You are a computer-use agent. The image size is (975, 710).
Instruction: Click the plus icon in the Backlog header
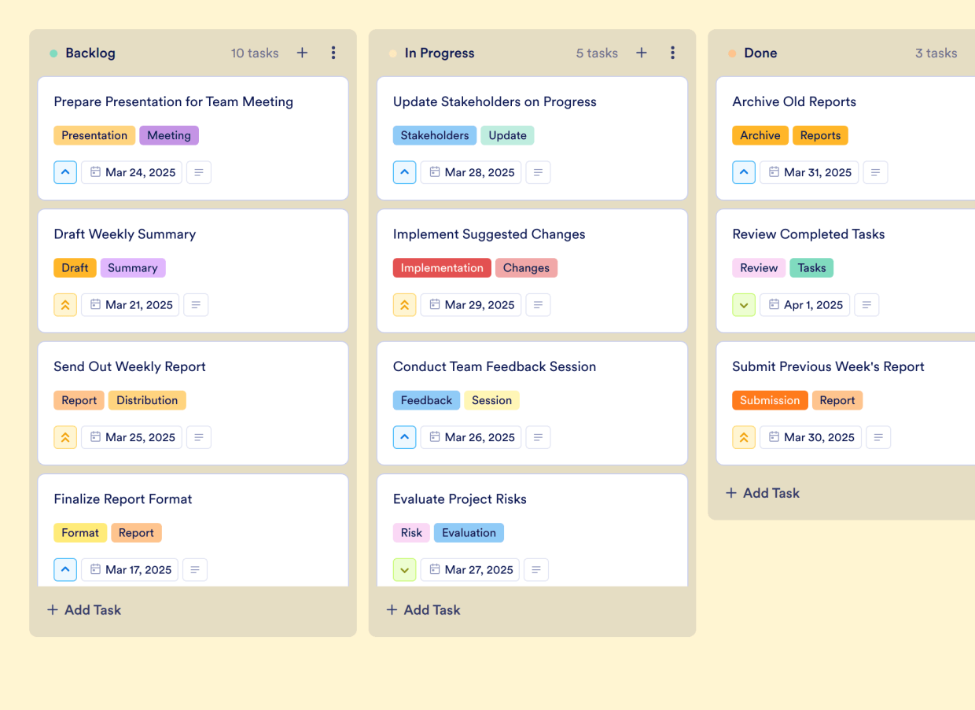click(x=302, y=53)
